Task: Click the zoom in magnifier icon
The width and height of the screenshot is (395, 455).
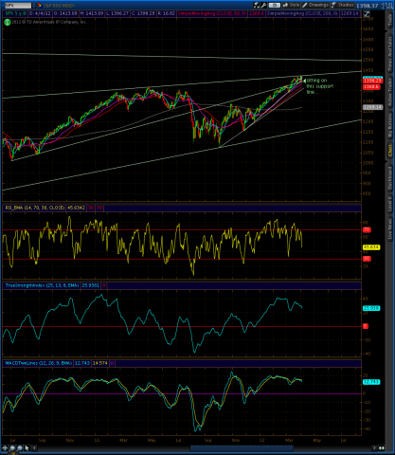Action: pos(12,448)
